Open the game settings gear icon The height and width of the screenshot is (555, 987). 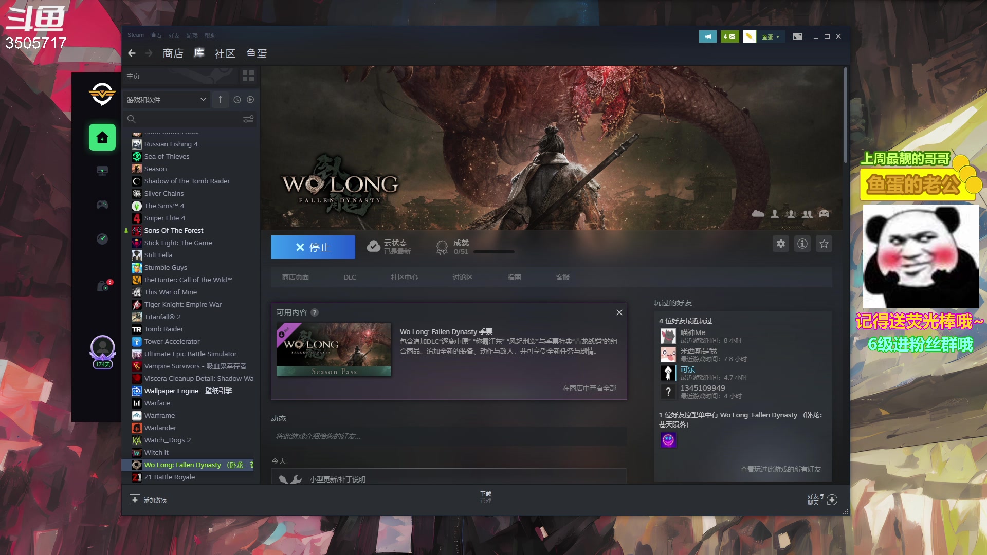point(781,244)
